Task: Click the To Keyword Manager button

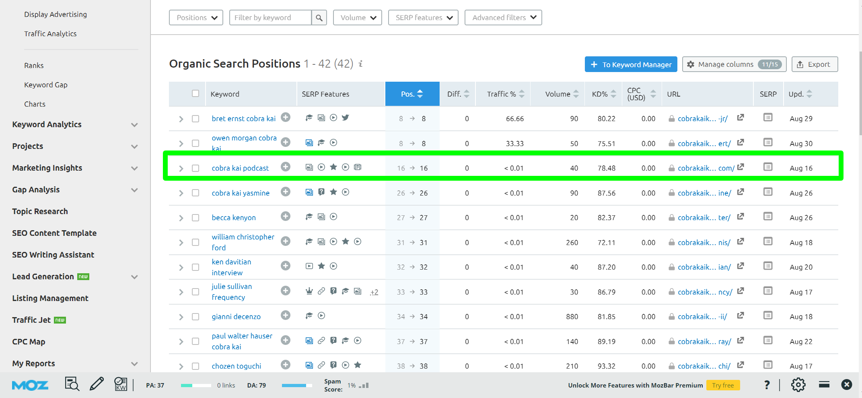Action: coord(631,64)
